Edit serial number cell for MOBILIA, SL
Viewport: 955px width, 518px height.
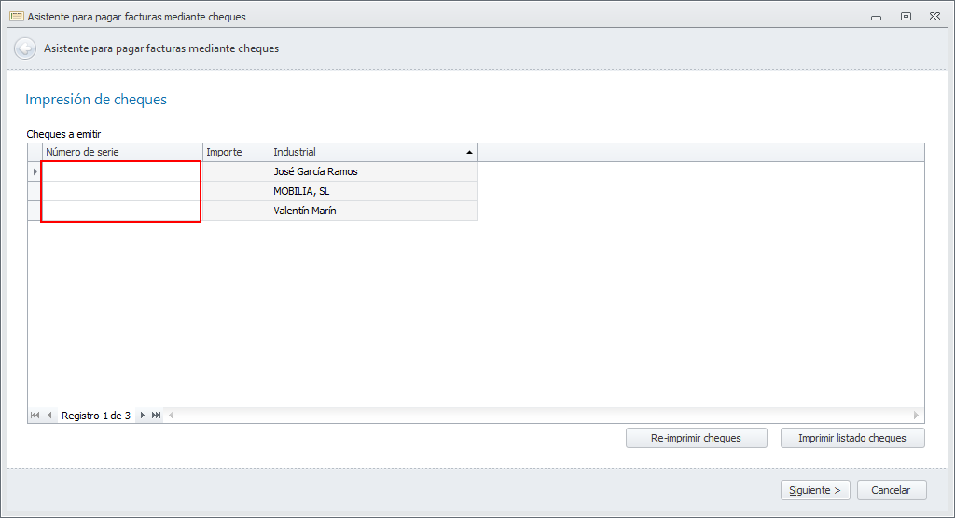point(122,191)
